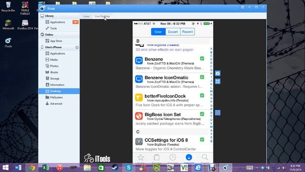Tap the Search magnifier tab icon

pyautogui.click(x=204, y=157)
